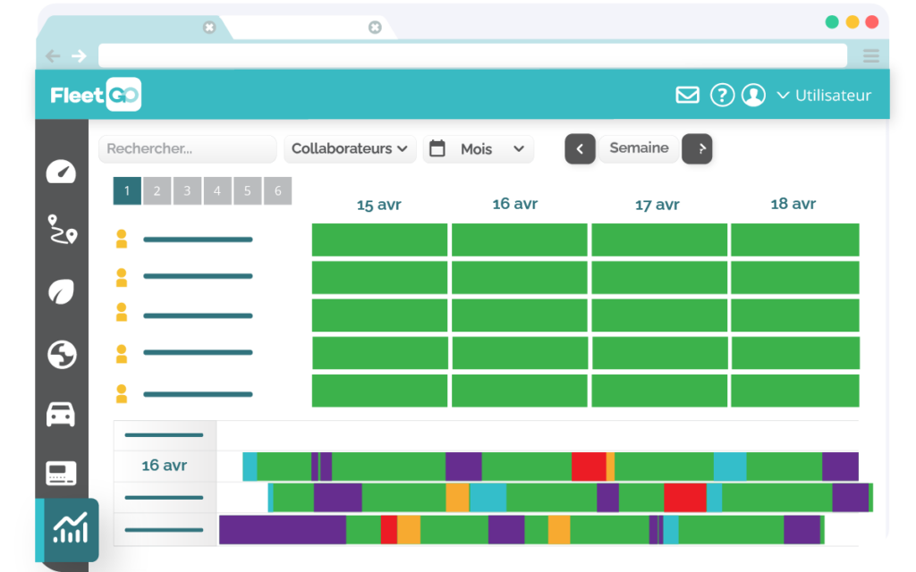Open the Mois period dropdown
The height and width of the screenshot is (572, 916).
point(479,149)
